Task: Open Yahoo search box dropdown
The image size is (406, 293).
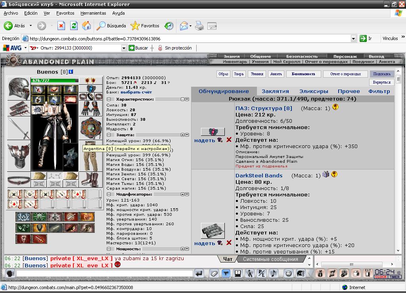Action: [x=124, y=48]
